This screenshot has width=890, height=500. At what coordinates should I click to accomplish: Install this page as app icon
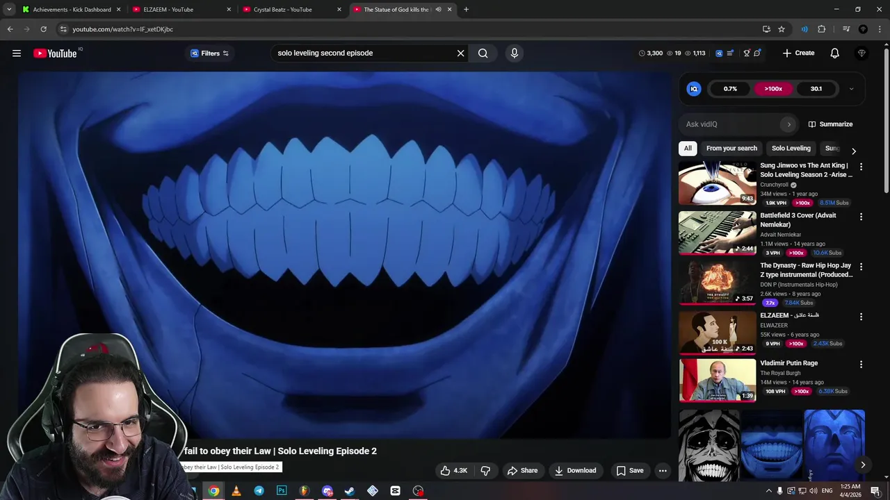pos(766,29)
